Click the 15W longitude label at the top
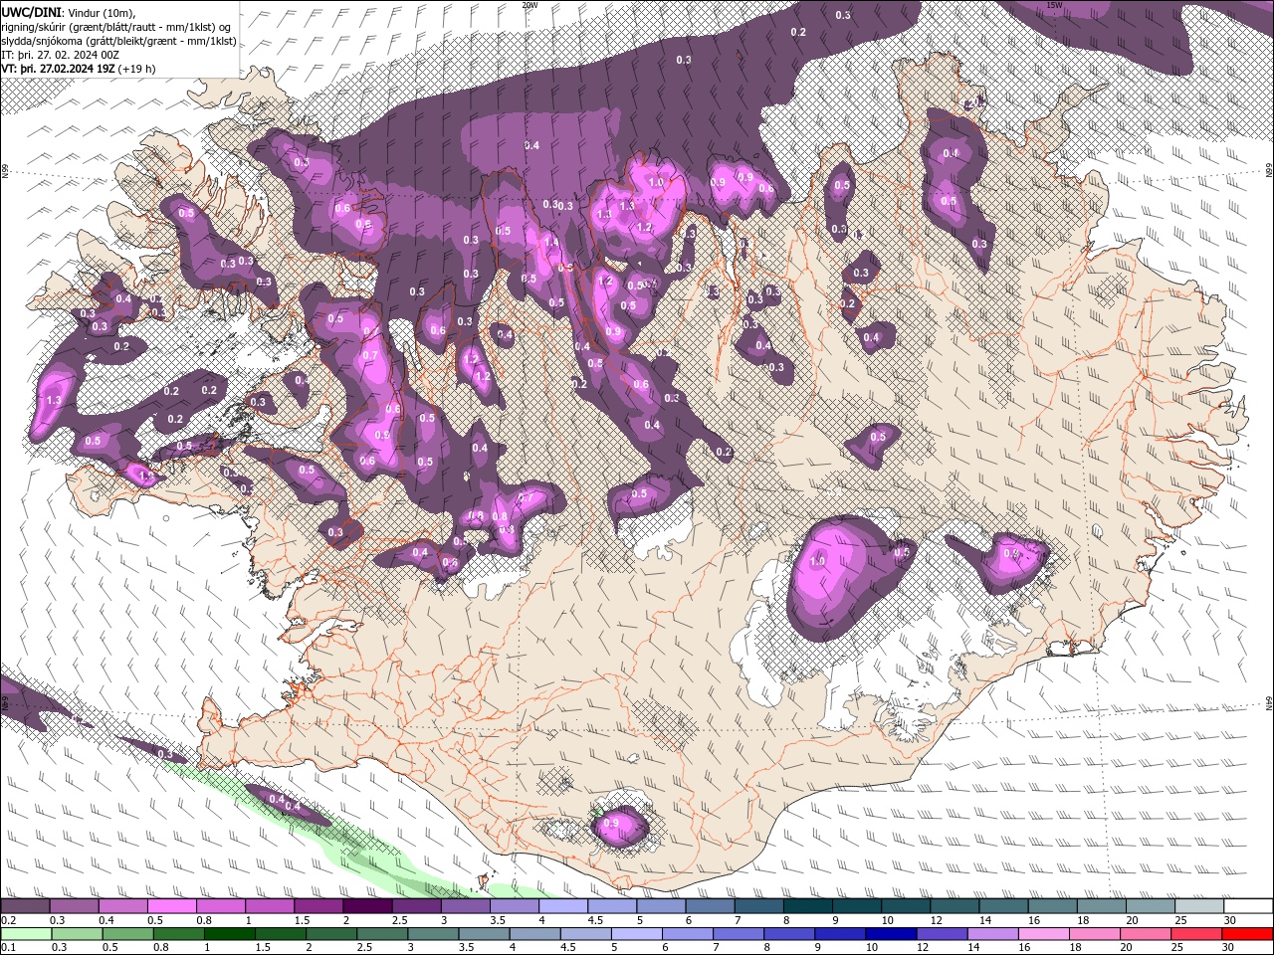 (x=1055, y=5)
